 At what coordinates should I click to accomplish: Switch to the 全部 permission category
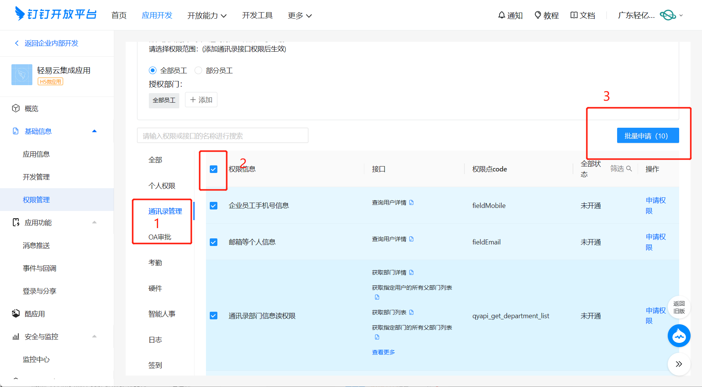(155, 160)
